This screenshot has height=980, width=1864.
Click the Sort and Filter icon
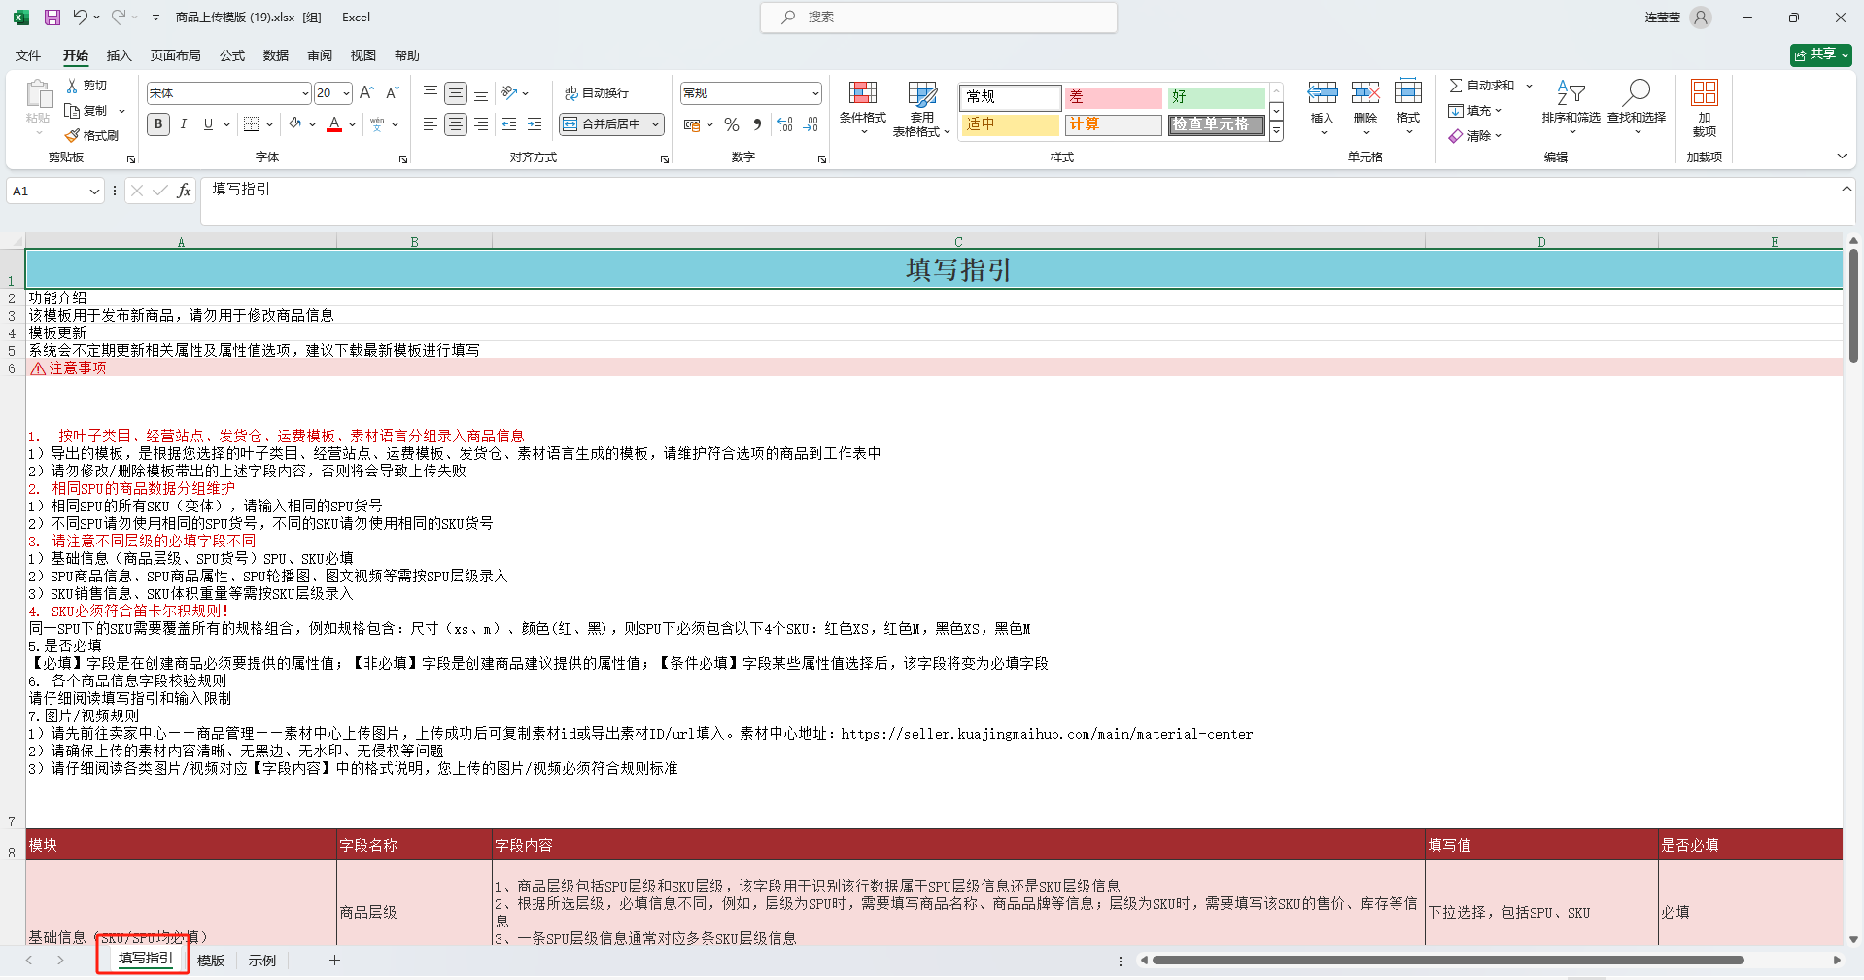pos(1571,93)
